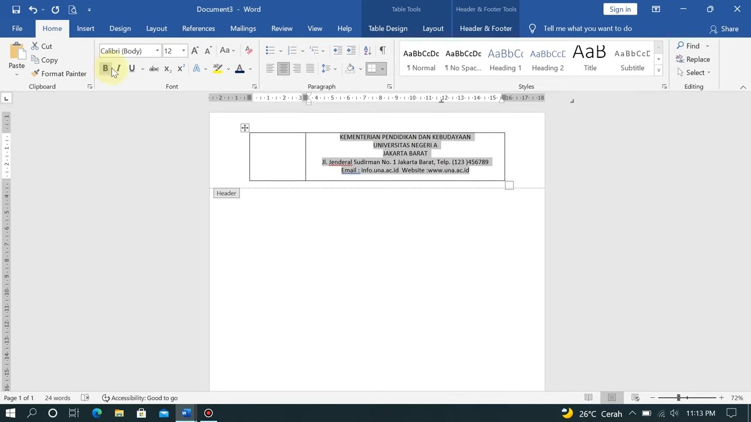Toggle Show/Hide paragraph marks
Image resolution: width=751 pixels, height=422 pixels.
(383, 50)
